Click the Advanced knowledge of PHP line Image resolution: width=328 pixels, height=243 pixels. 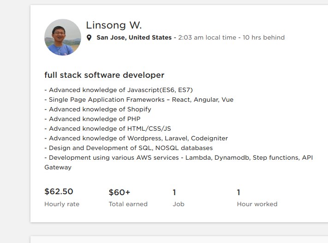[92, 119]
